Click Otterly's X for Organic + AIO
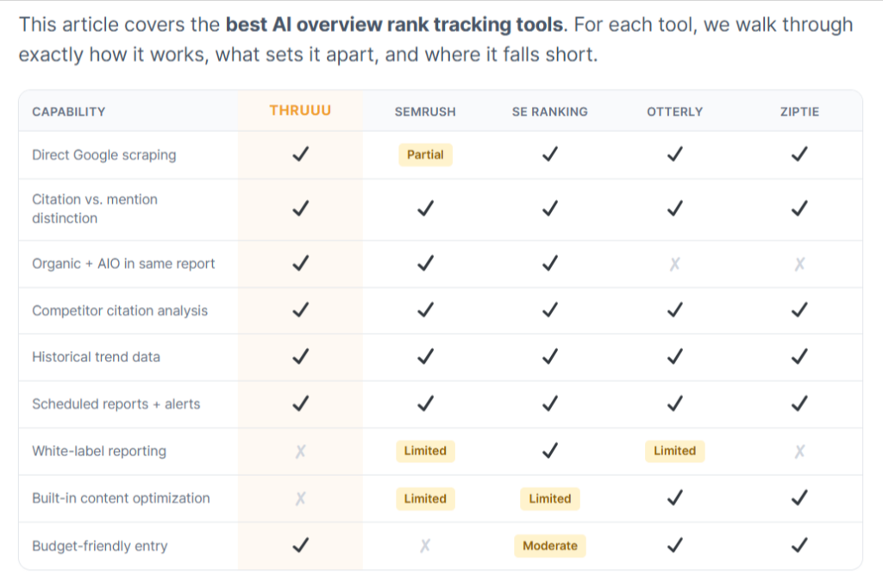The width and height of the screenshot is (883, 582). pos(674,264)
